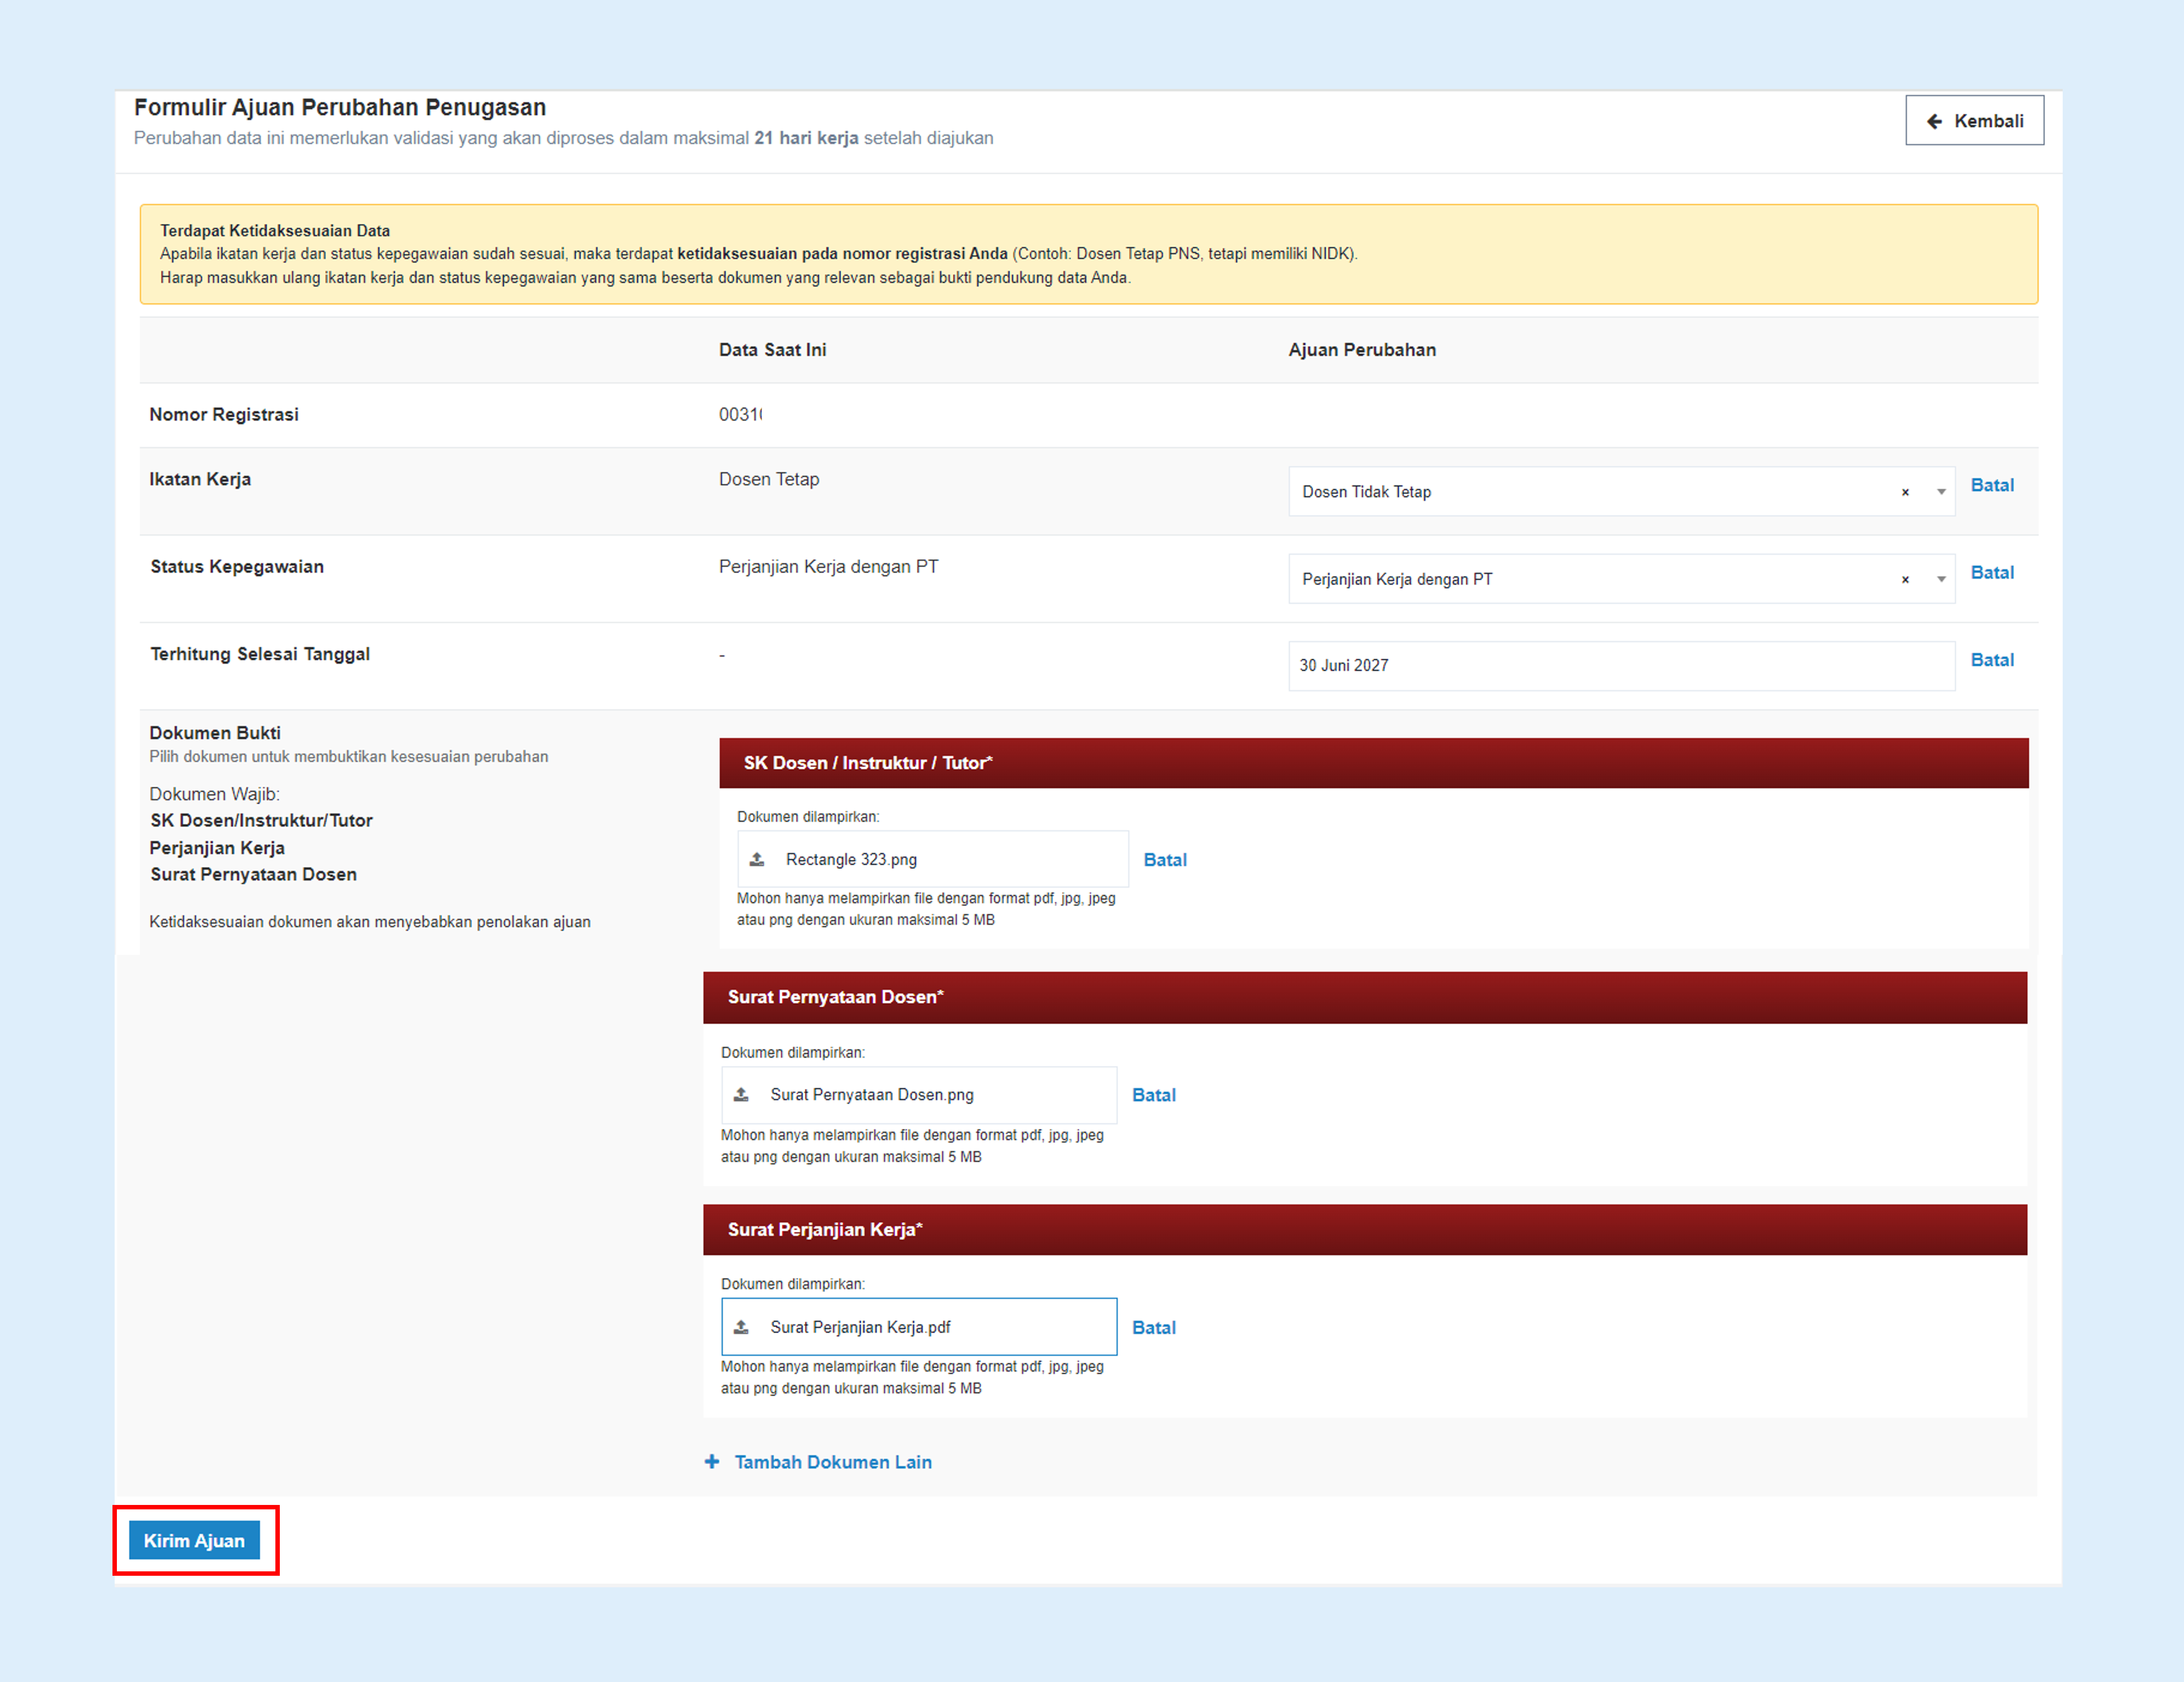Expand the Status Kepegawaian dropdown arrow
This screenshot has width=2184, height=1682.
click(x=1941, y=579)
